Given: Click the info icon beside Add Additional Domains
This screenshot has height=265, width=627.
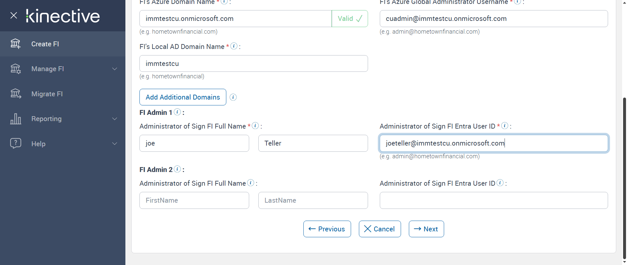Looking at the screenshot, I should coord(233,97).
